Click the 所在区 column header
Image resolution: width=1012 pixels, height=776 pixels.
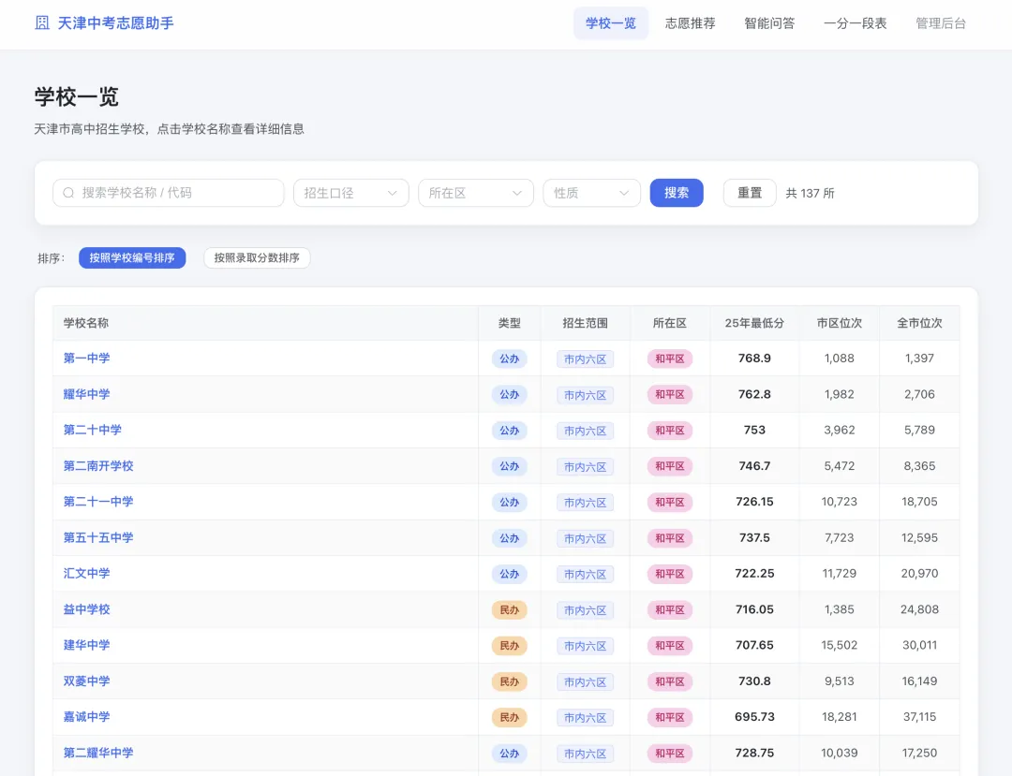tap(669, 323)
